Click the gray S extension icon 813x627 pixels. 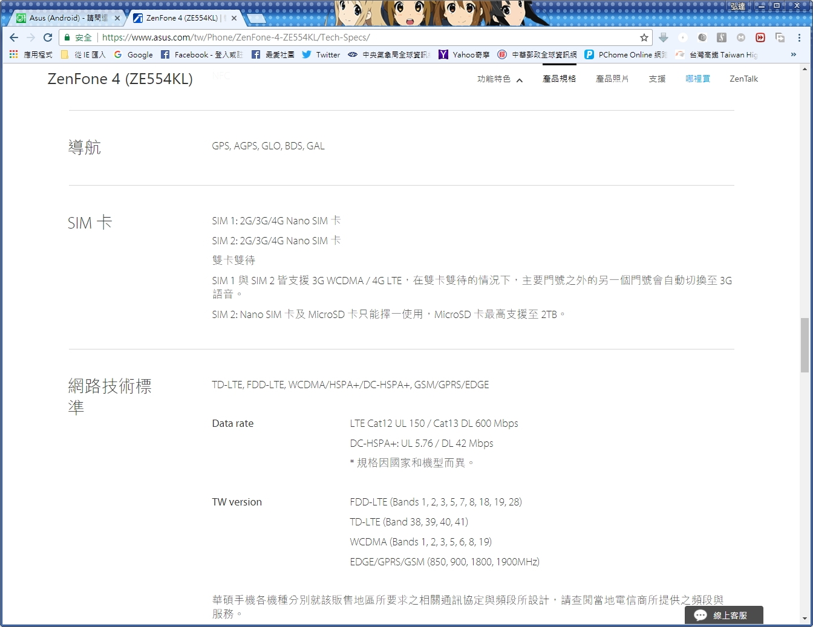[x=722, y=37]
